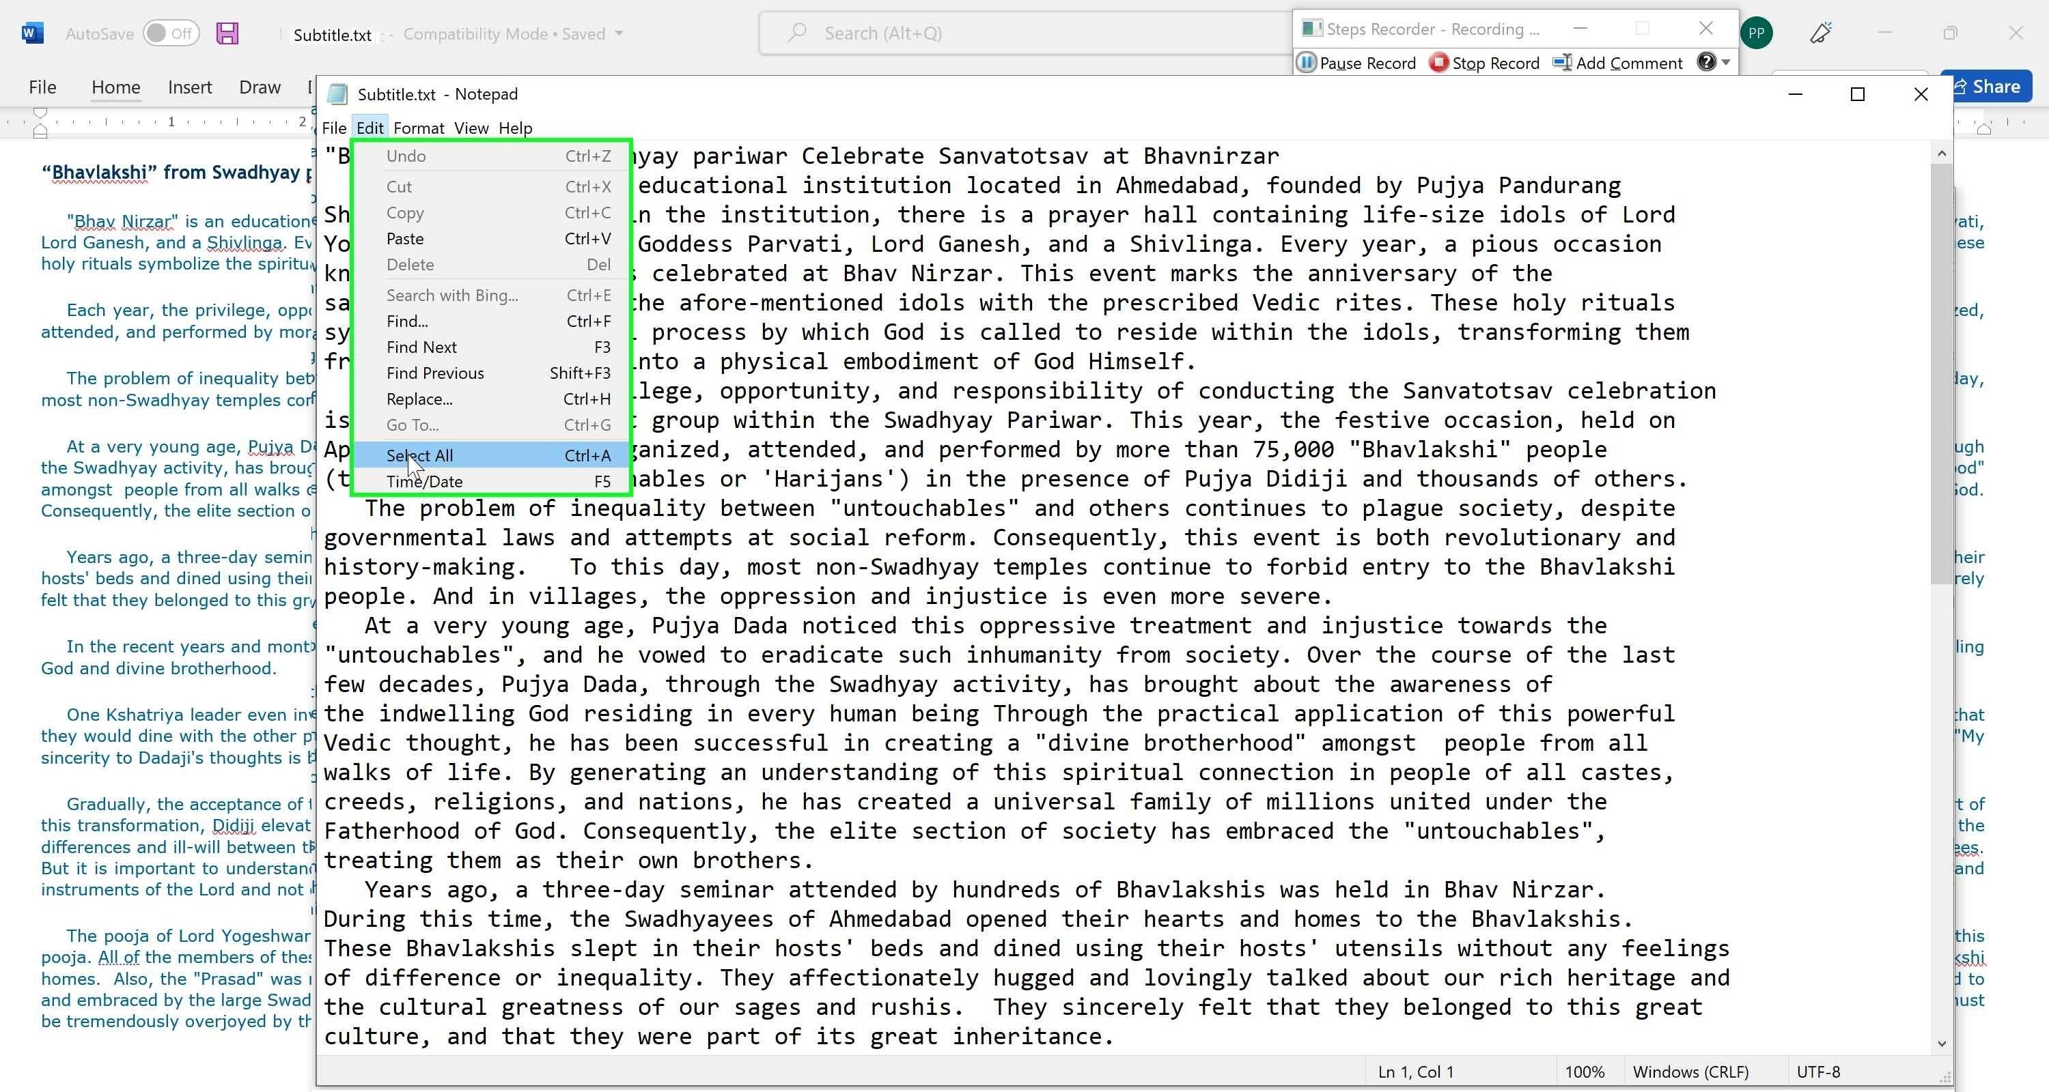2049x1092 pixels.
Task: Choose Paste from Edit menu
Action: 492,238
